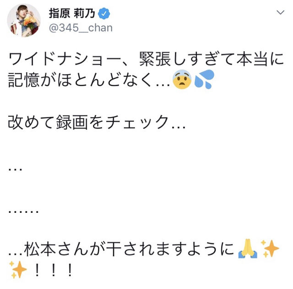Click the word 録画 in the tweet
The width and height of the screenshot is (293, 289).
[x=72, y=122]
